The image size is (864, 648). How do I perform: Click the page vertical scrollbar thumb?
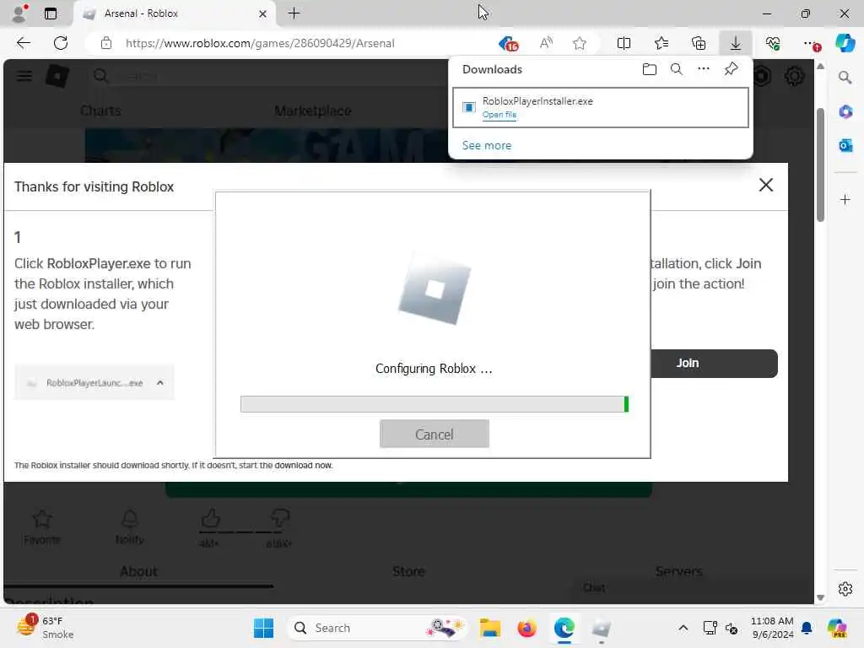pyautogui.click(x=820, y=165)
